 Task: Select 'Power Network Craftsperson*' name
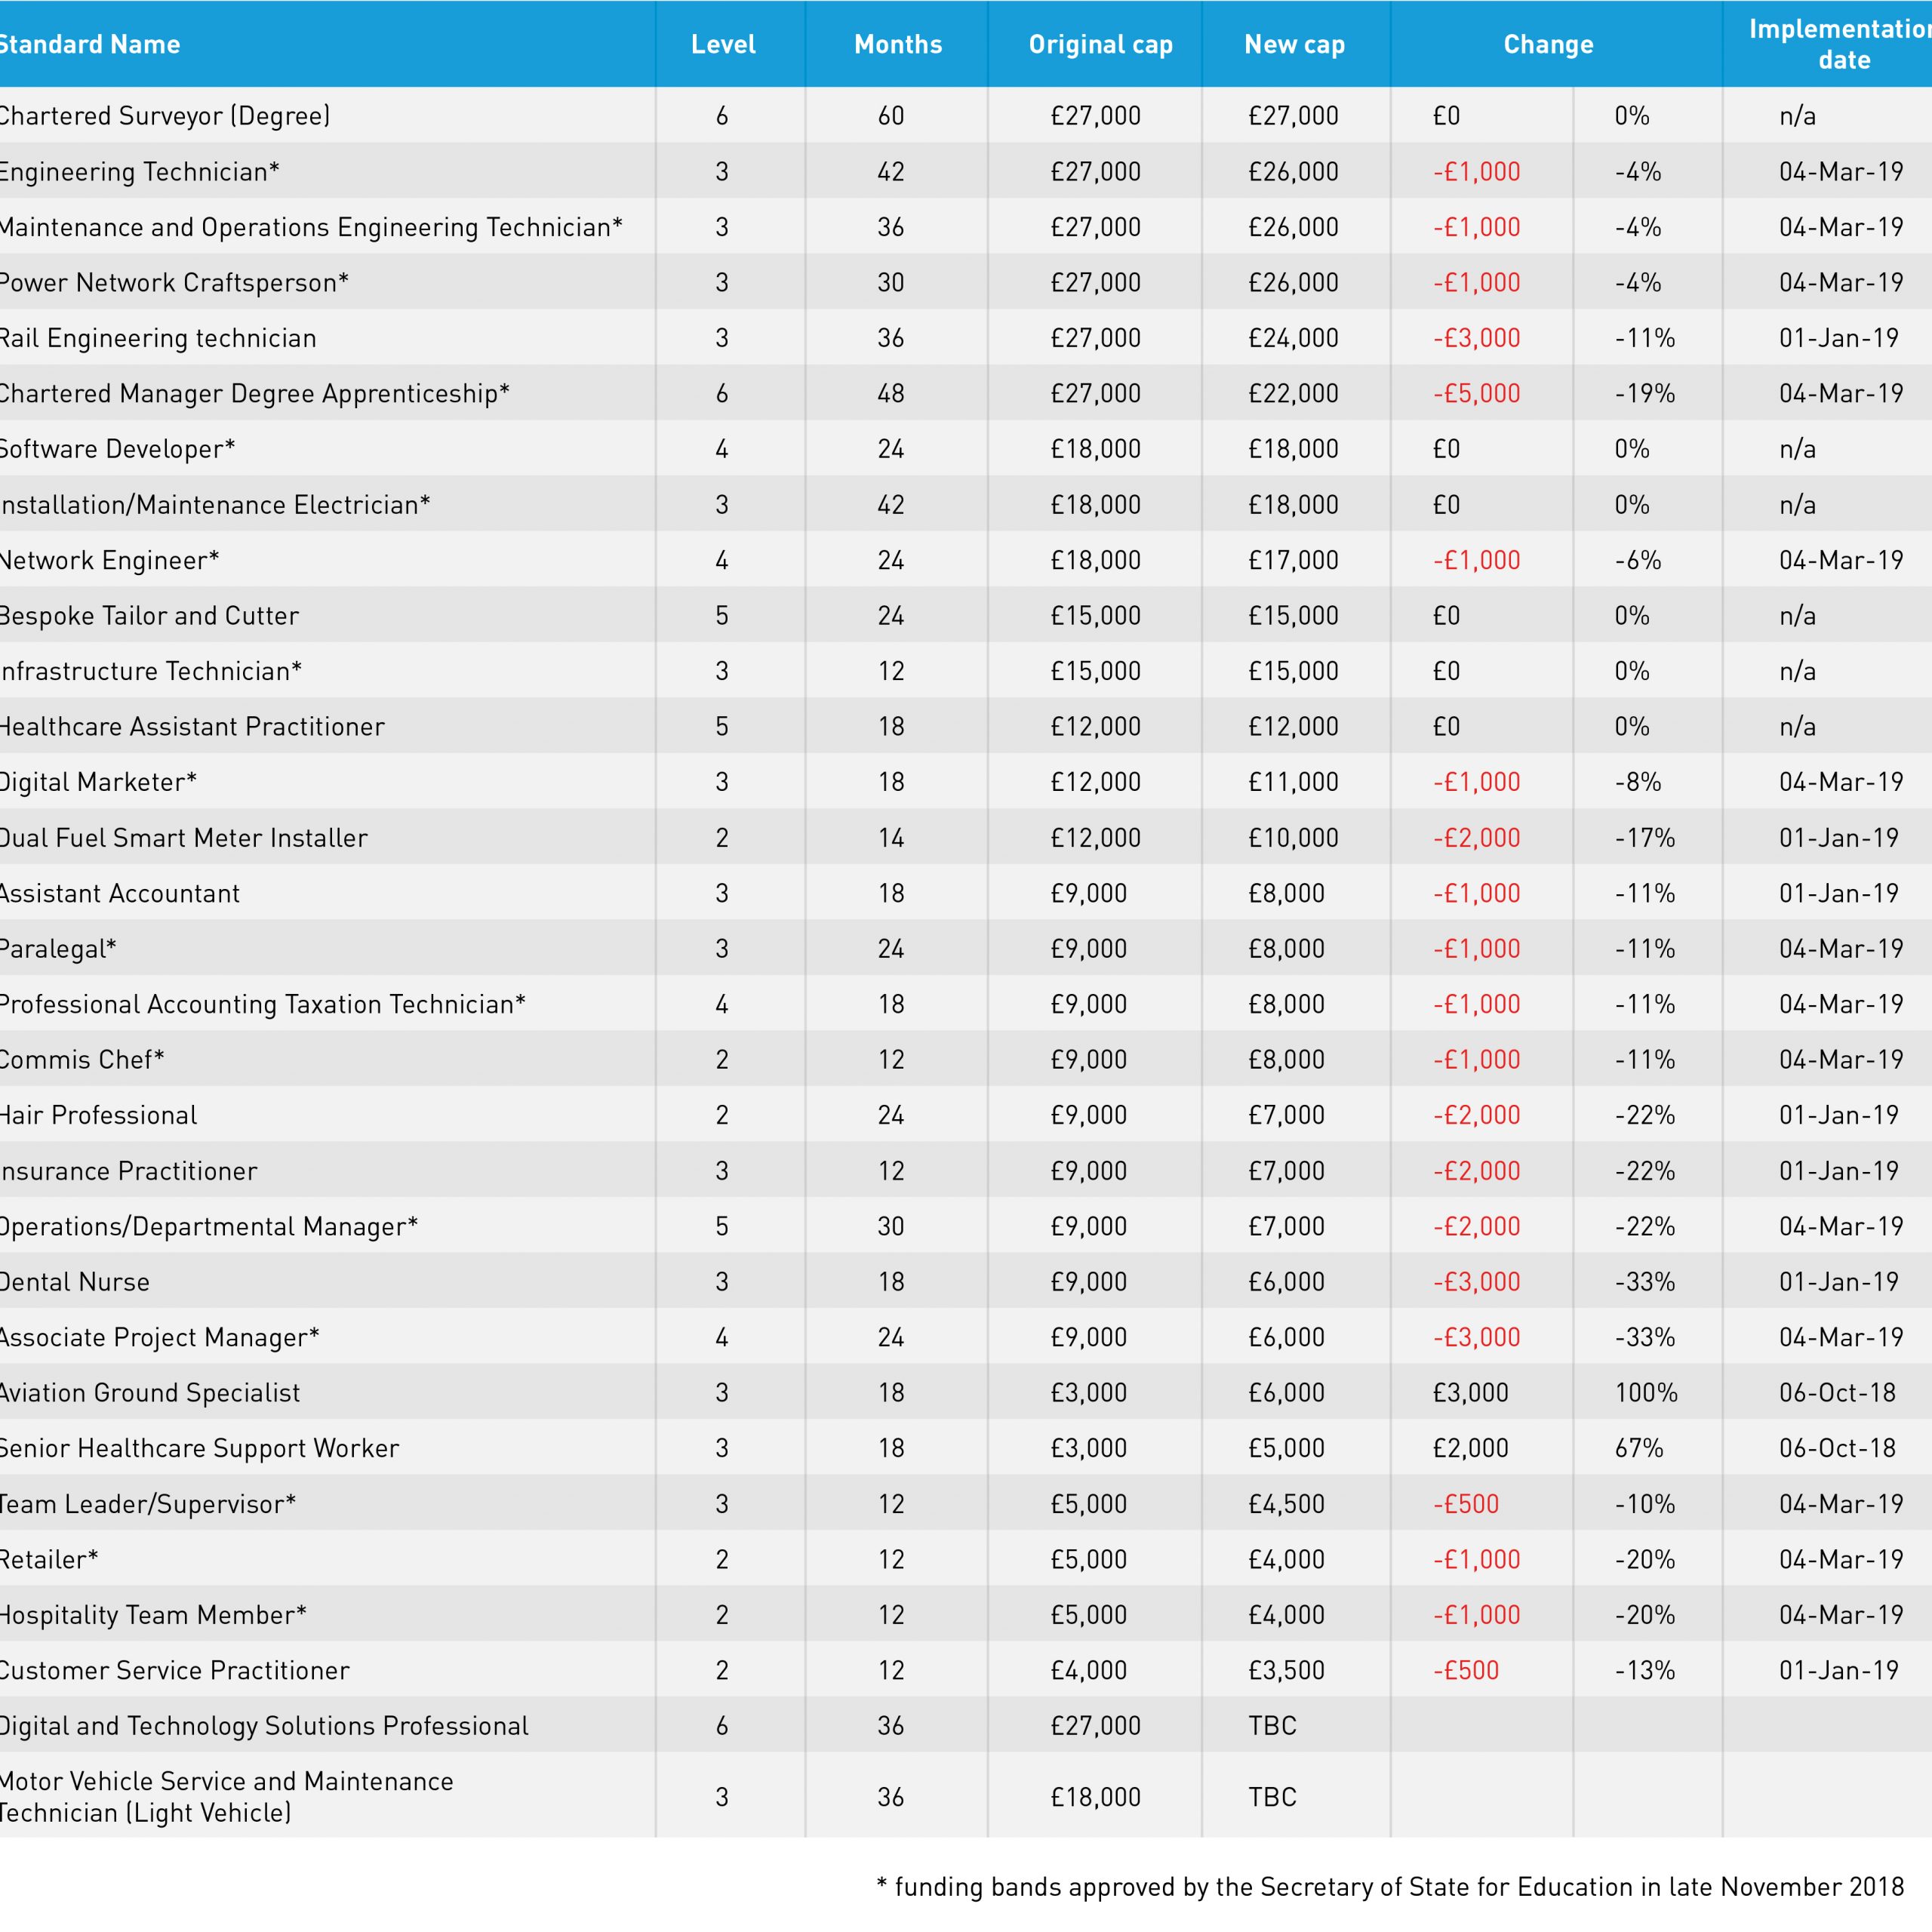click(x=174, y=283)
